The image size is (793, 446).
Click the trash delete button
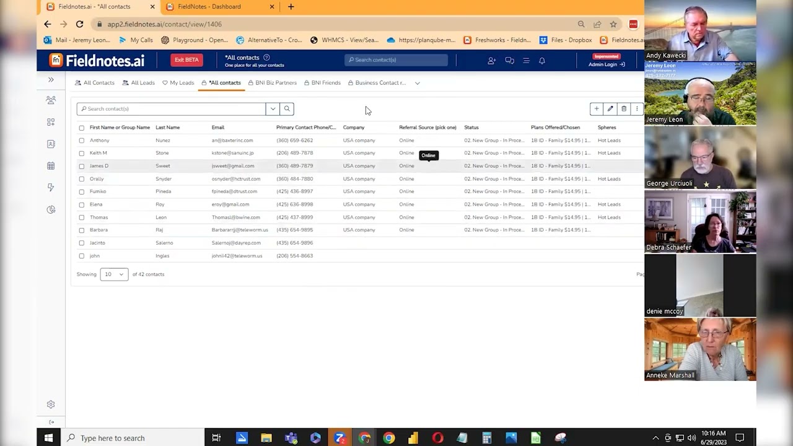pyautogui.click(x=624, y=109)
